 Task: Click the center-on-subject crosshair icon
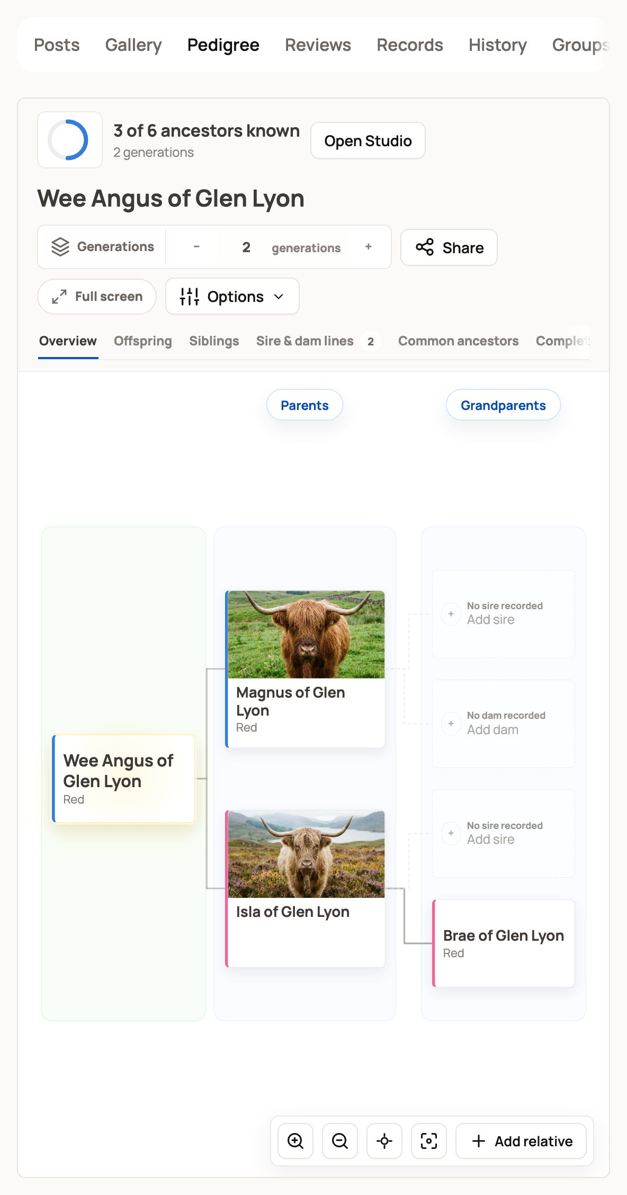point(384,1141)
